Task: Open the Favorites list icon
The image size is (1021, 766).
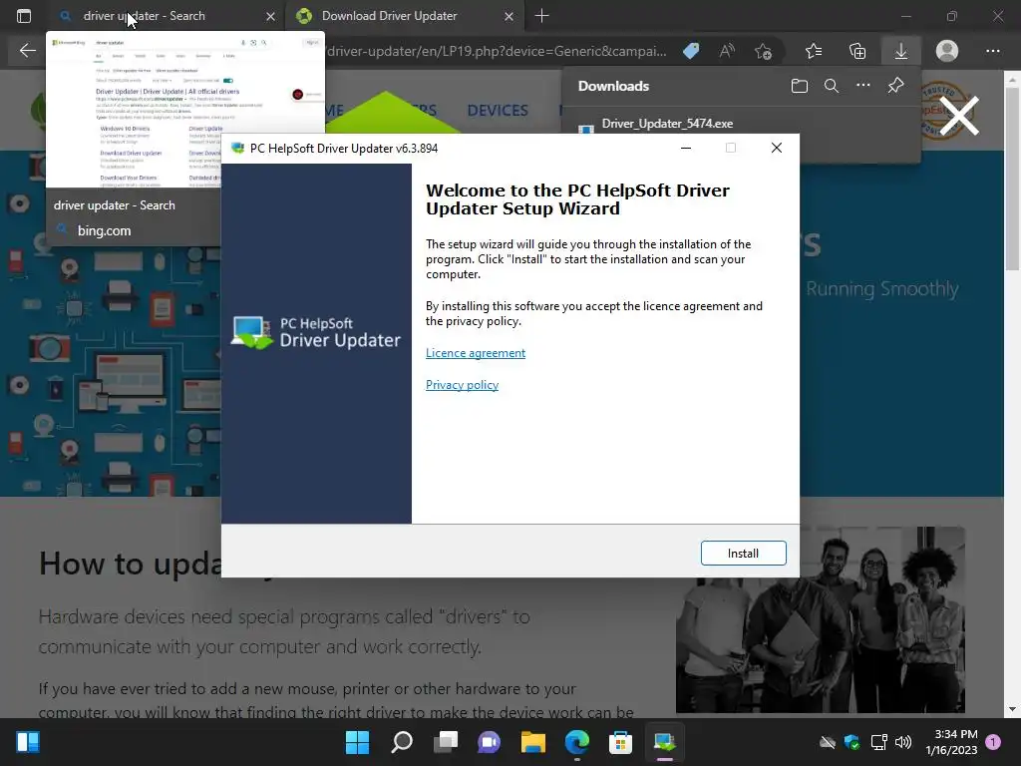Action: tap(814, 51)
